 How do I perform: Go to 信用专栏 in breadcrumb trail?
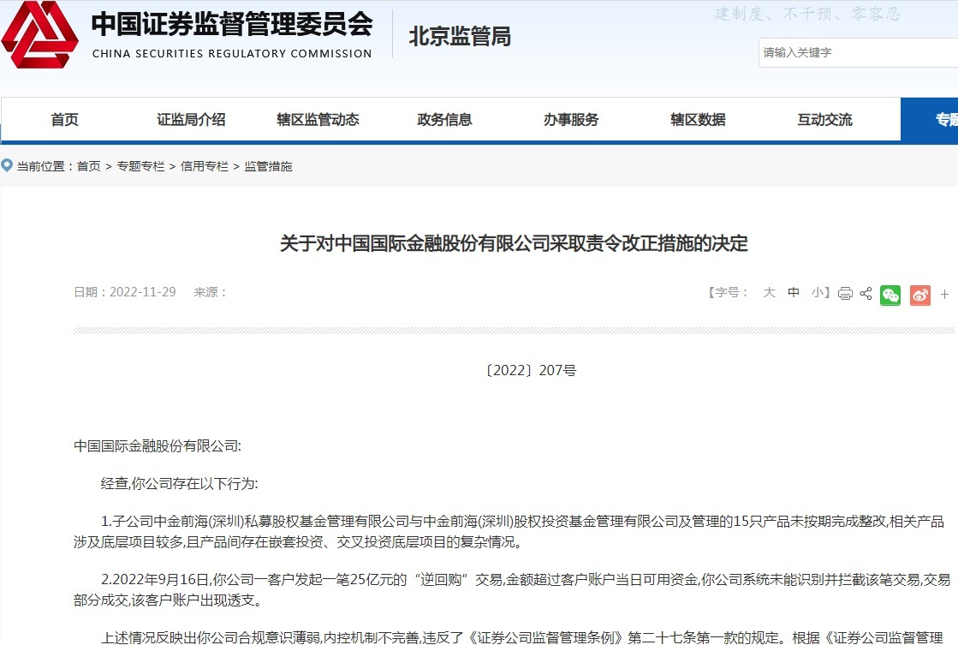204,166
